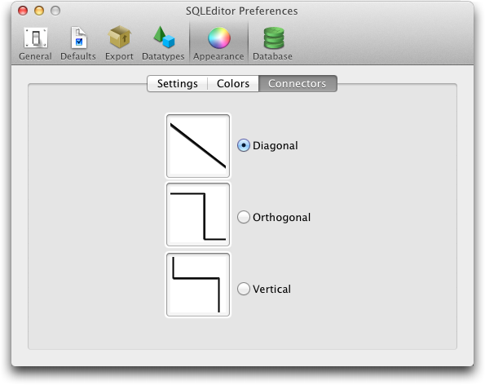Image resolution: width=485 pixels, height=385 pixels.
Task: Select the Connectors tab
Action: pos(298,83)
